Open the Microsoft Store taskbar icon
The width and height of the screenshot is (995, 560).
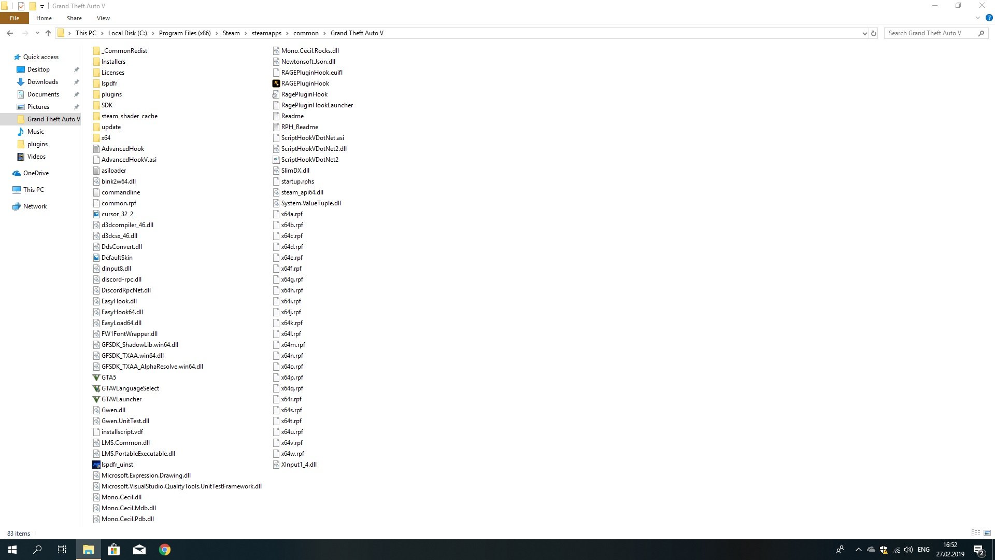tap(113, 550)
